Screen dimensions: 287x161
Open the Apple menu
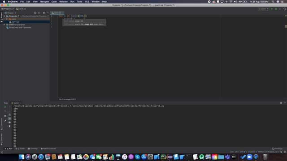tap(4, 2)
